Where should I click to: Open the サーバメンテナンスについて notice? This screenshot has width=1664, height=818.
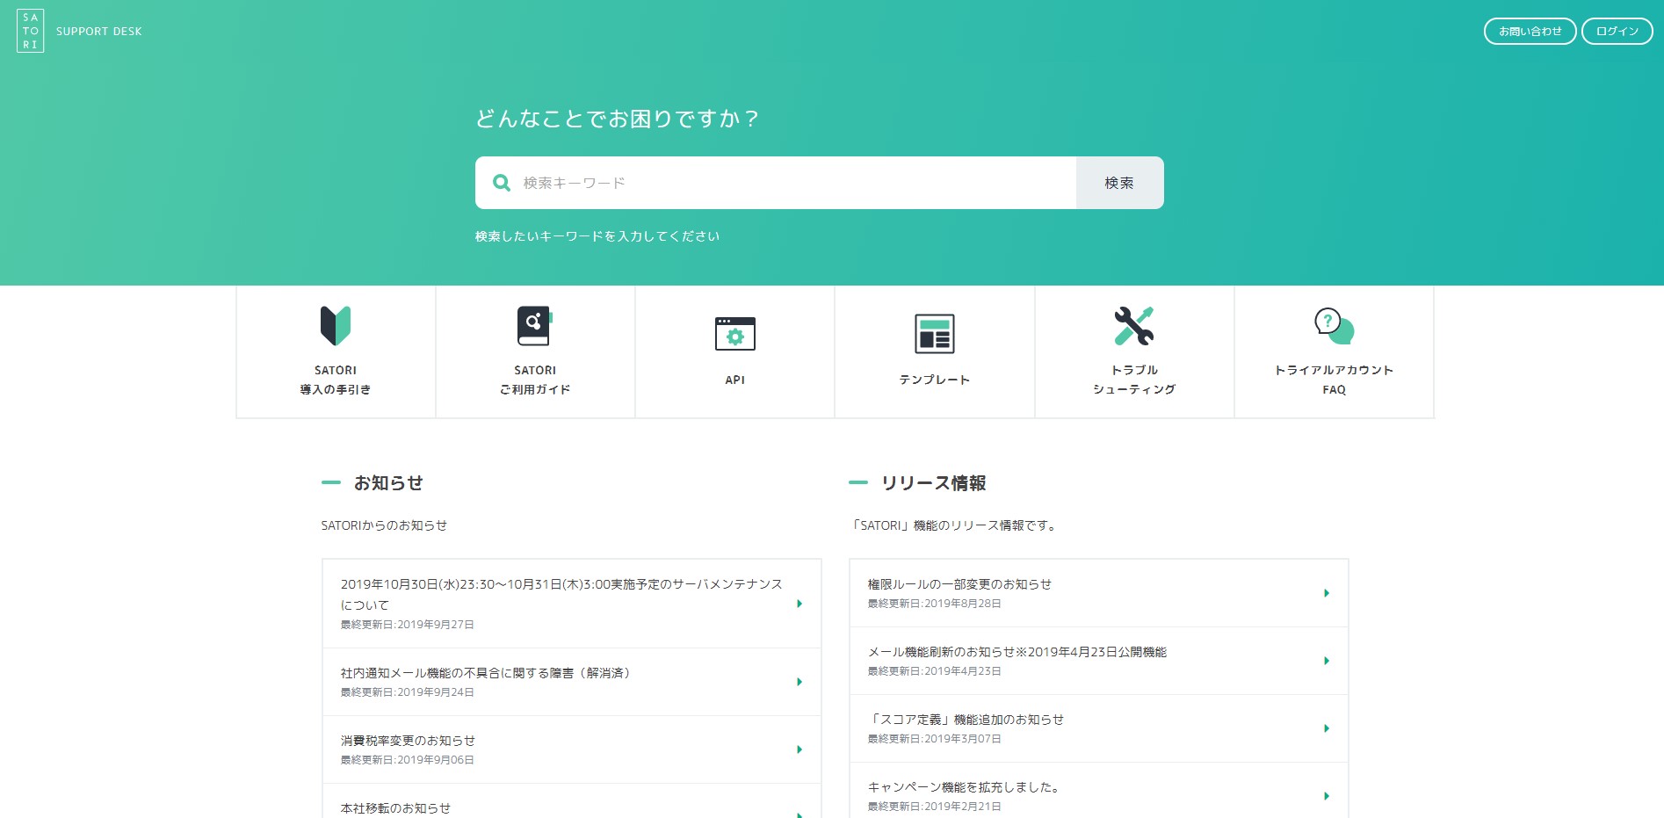coord(572,604)
